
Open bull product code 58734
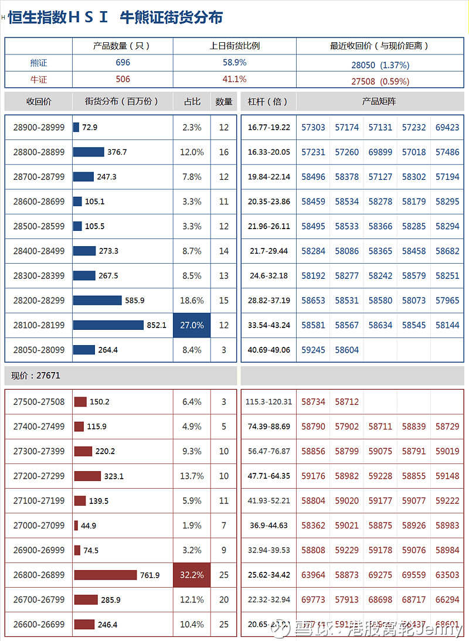pos(313,402)
